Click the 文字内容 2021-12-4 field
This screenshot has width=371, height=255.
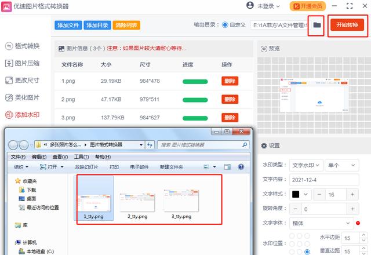tap(324, 180)
